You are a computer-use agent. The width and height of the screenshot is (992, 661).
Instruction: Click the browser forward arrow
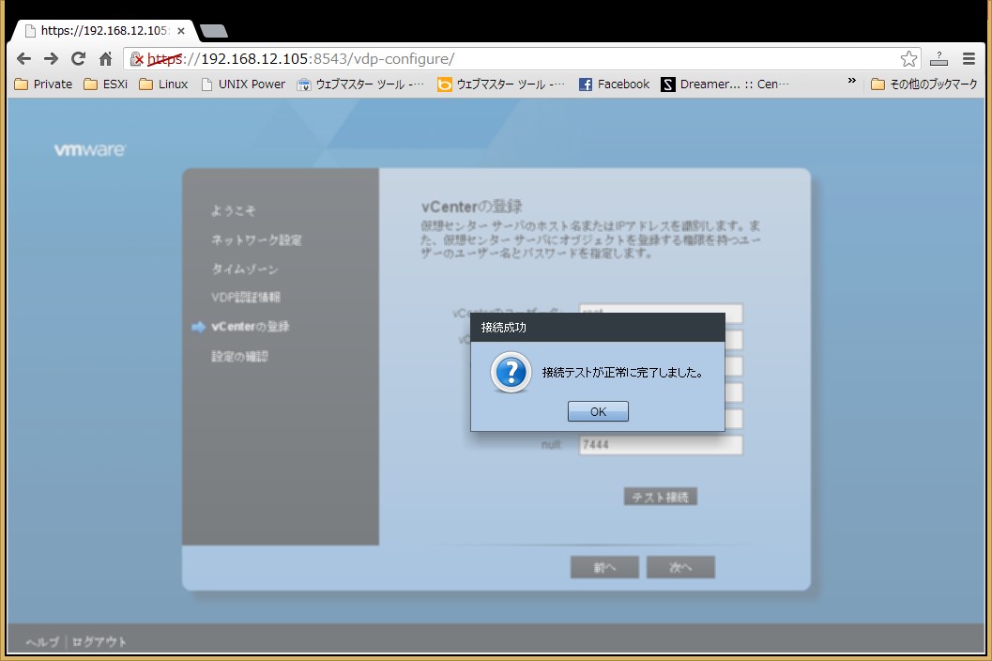[51, 59]
